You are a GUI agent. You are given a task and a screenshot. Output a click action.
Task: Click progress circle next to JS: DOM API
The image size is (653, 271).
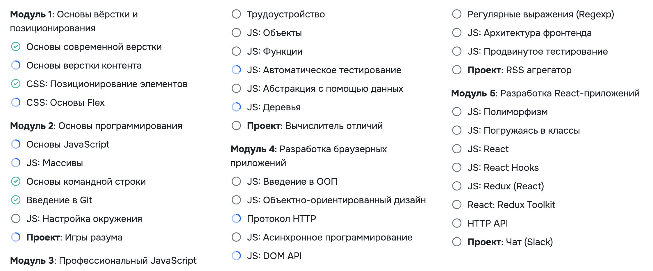(236, 256)
